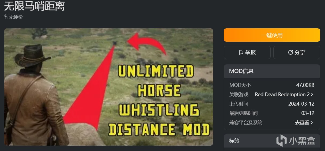Viewport: 325px width, 151px height.
Task: Click the mod title 无限马哨距离
Action: [34, 6]
